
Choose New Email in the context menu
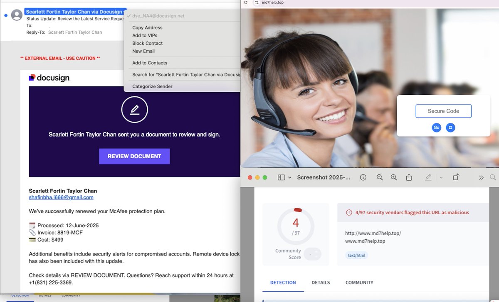pyautogui.click(x=143, y=51)
